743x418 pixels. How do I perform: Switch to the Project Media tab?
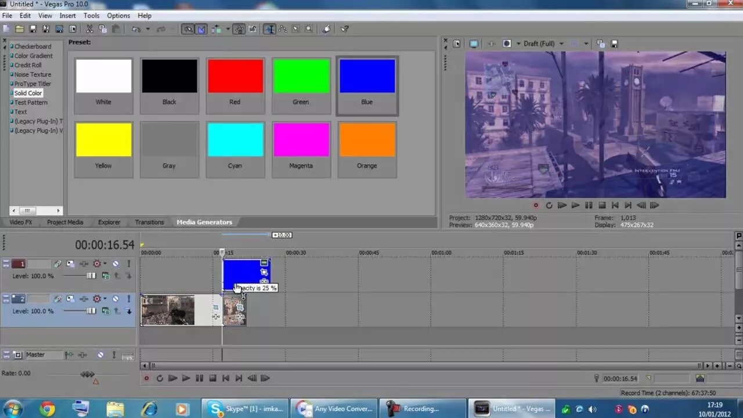(65, 222)
